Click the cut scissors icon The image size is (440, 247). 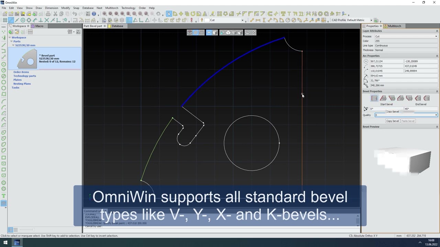click(55, 14)
